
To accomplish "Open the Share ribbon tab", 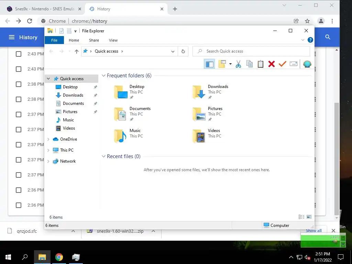I will pyautogui.click(x=94, y=40).
